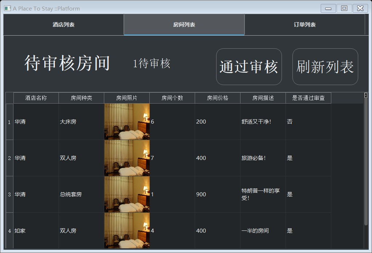Screen dimensions: 372x253
Task: Click the table's vertical scrollbar
Action: pyautogui.click(x=366, y=161)
